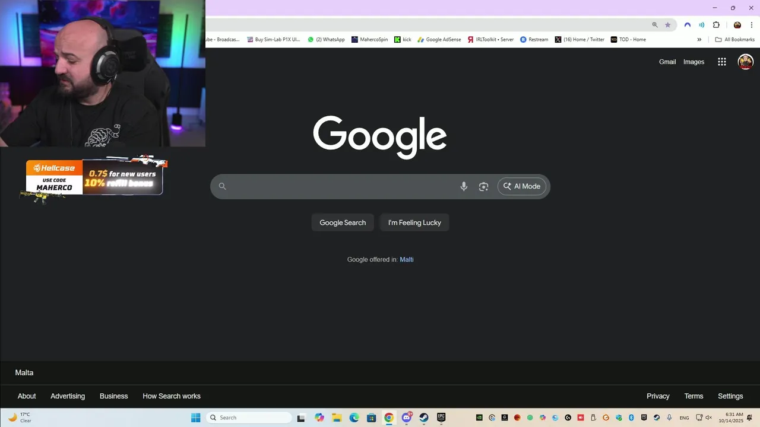This screenshot has height=427, width=760.
Task: Click the Google Search button
Action: [x=343, y=222]
